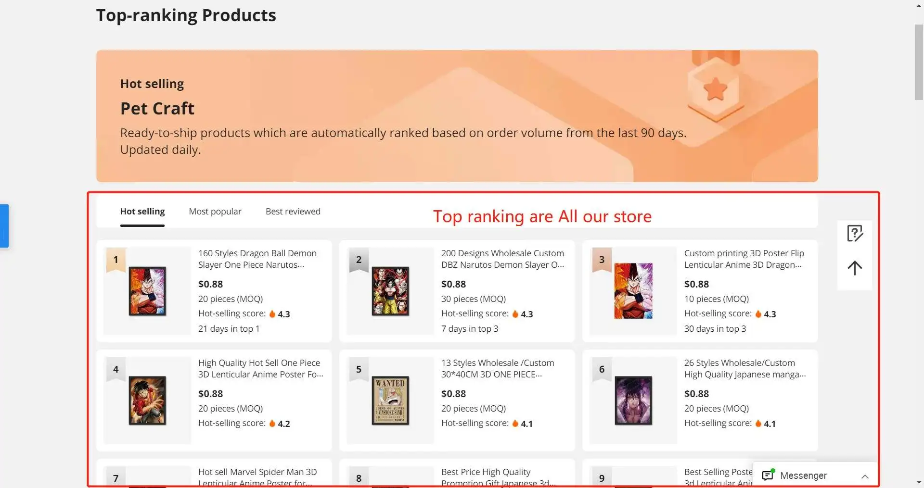Click the page vertical scrollbar thumb
924x488 pixels.
(919, 63)
